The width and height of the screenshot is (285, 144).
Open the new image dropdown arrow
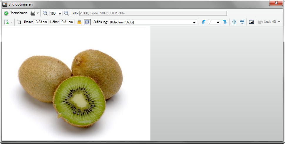[11, 22]
